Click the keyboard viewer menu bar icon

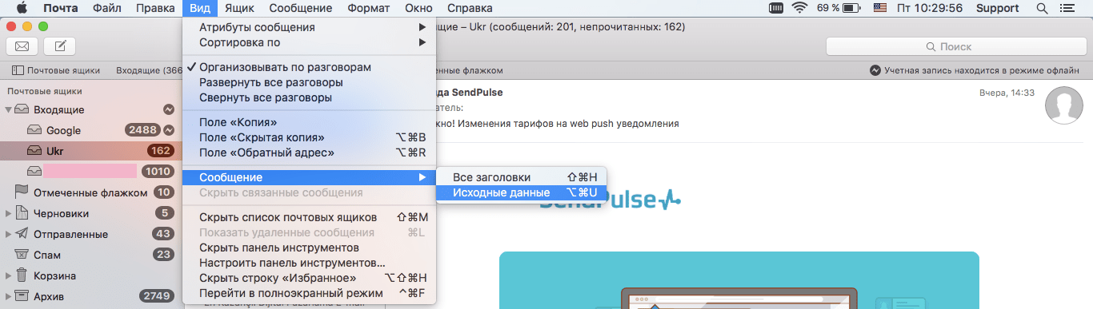point(775,8)
